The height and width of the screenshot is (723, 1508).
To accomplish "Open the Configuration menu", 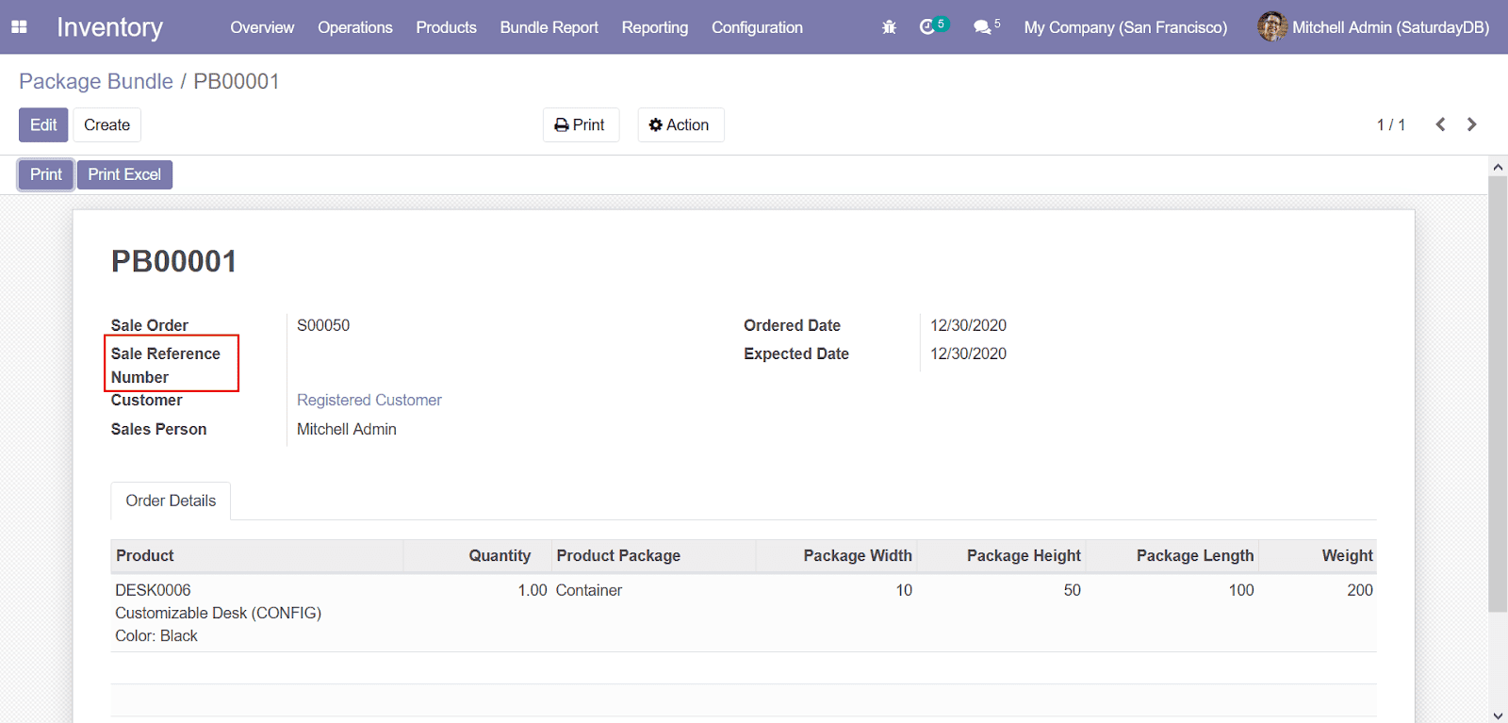I will (757, 27).
